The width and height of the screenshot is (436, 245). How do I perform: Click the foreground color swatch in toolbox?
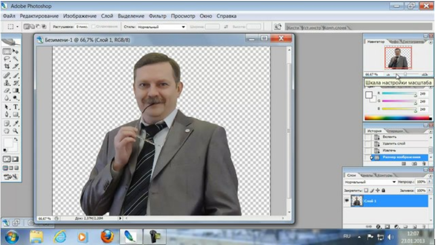[x=8, y=142]
